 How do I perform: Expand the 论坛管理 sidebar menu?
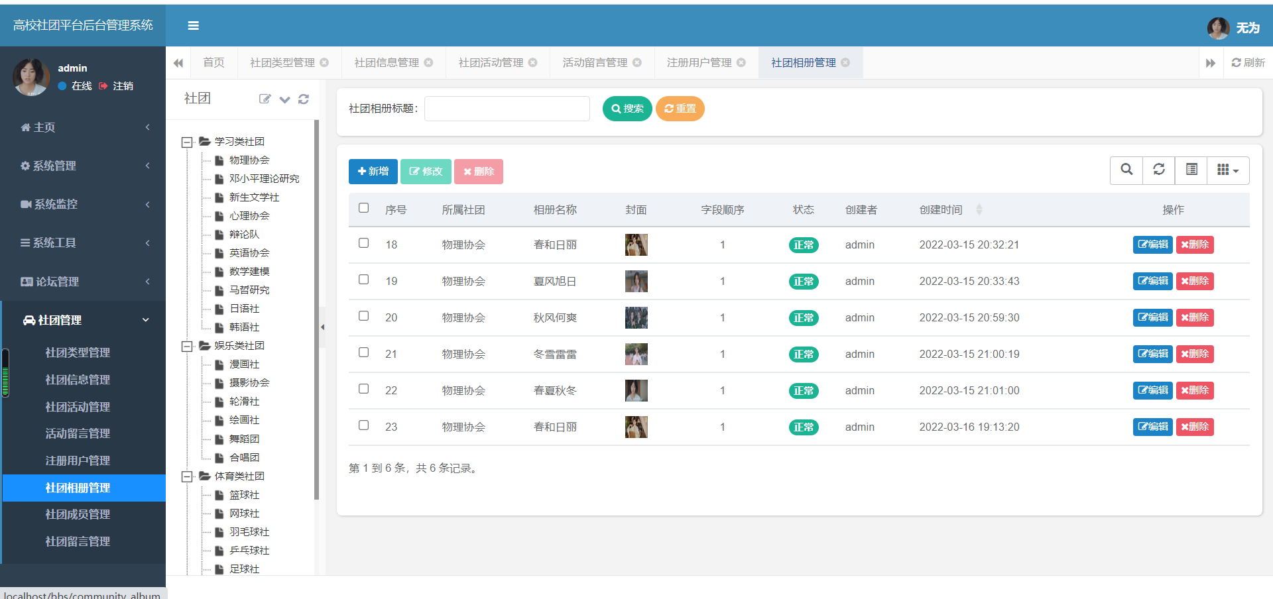pos(83,282)
